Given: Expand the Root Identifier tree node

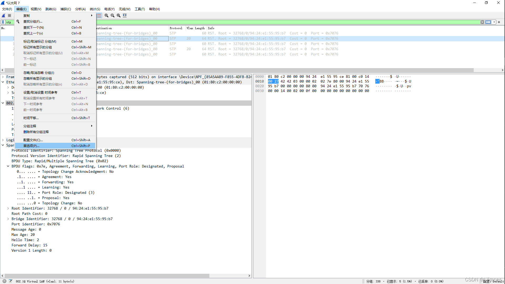Looking at the screenshot, I should tap(8, 208).
